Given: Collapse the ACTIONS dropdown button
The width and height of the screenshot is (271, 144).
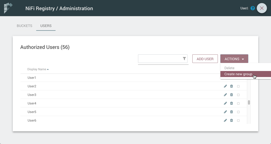Looking at the screenshot, I should click(234, 59).
